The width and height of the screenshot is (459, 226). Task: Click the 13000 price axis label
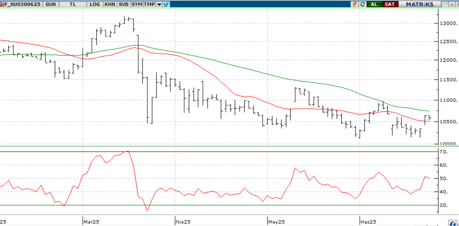(448, 23)
